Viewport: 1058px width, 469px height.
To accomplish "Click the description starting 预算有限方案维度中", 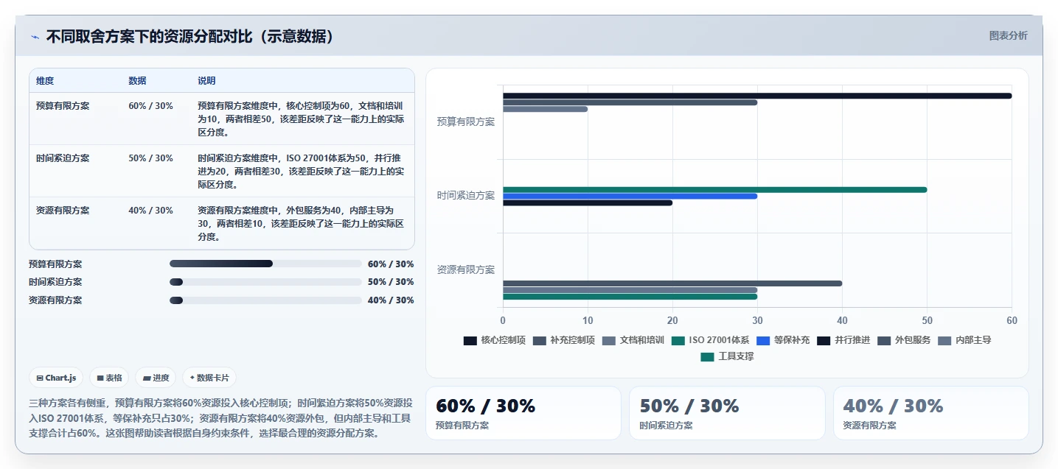I will 301,119.
